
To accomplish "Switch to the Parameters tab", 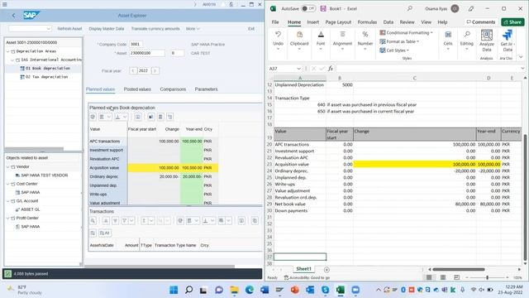I will (x=206, y=89).
